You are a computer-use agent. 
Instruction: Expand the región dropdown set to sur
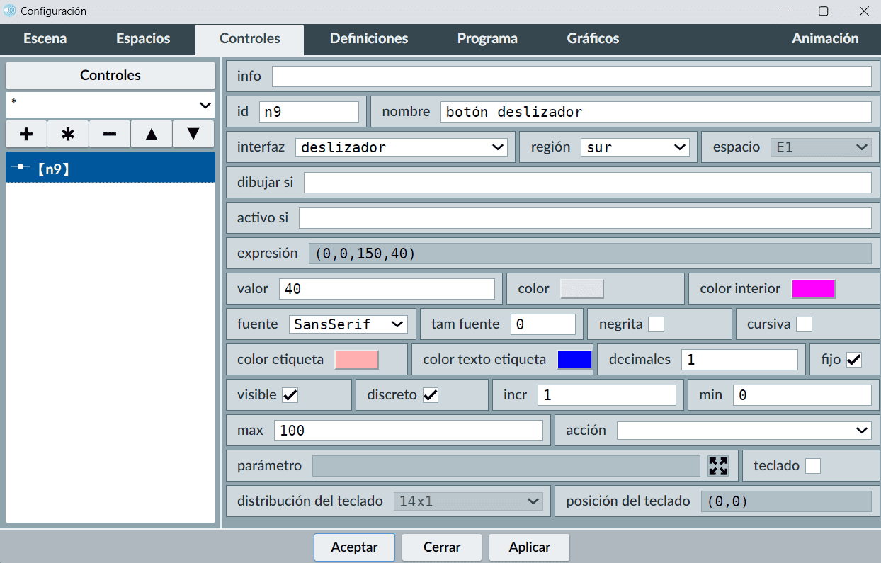pyautogui.click(x=635, y=147)
